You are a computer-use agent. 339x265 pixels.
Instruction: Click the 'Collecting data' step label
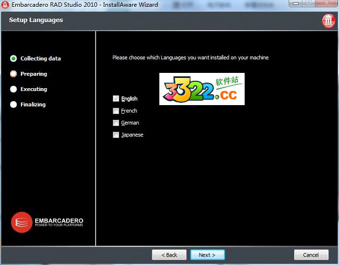[41, 58]
